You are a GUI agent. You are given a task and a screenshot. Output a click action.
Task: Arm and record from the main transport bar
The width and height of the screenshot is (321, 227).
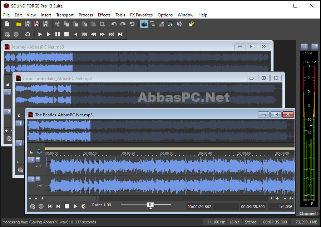(x=7, y=34)
